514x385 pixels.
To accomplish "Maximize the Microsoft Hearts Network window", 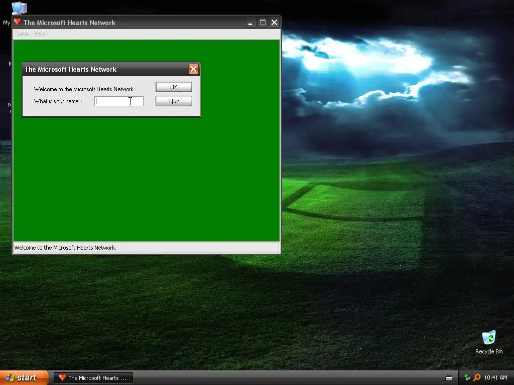I will 263,23.
